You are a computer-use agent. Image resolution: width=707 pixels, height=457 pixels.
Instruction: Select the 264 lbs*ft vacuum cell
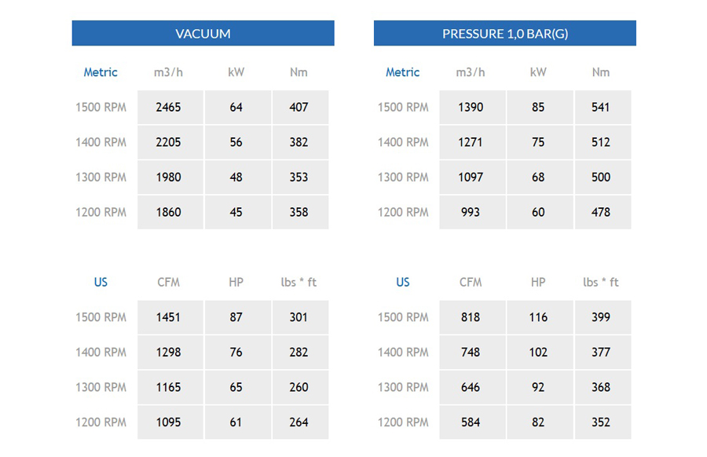click(300, 422)
